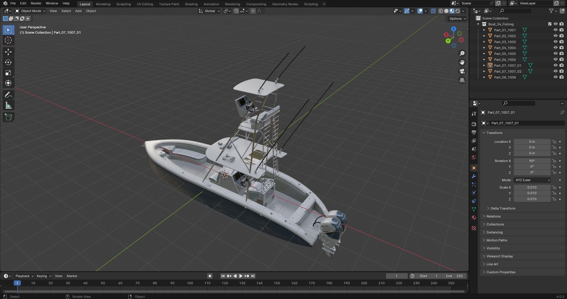The width and height of the screenshot is (567, 299).
Task: Hide Part_07_1007_01 with its eye icon
Action: pos(555,65)
